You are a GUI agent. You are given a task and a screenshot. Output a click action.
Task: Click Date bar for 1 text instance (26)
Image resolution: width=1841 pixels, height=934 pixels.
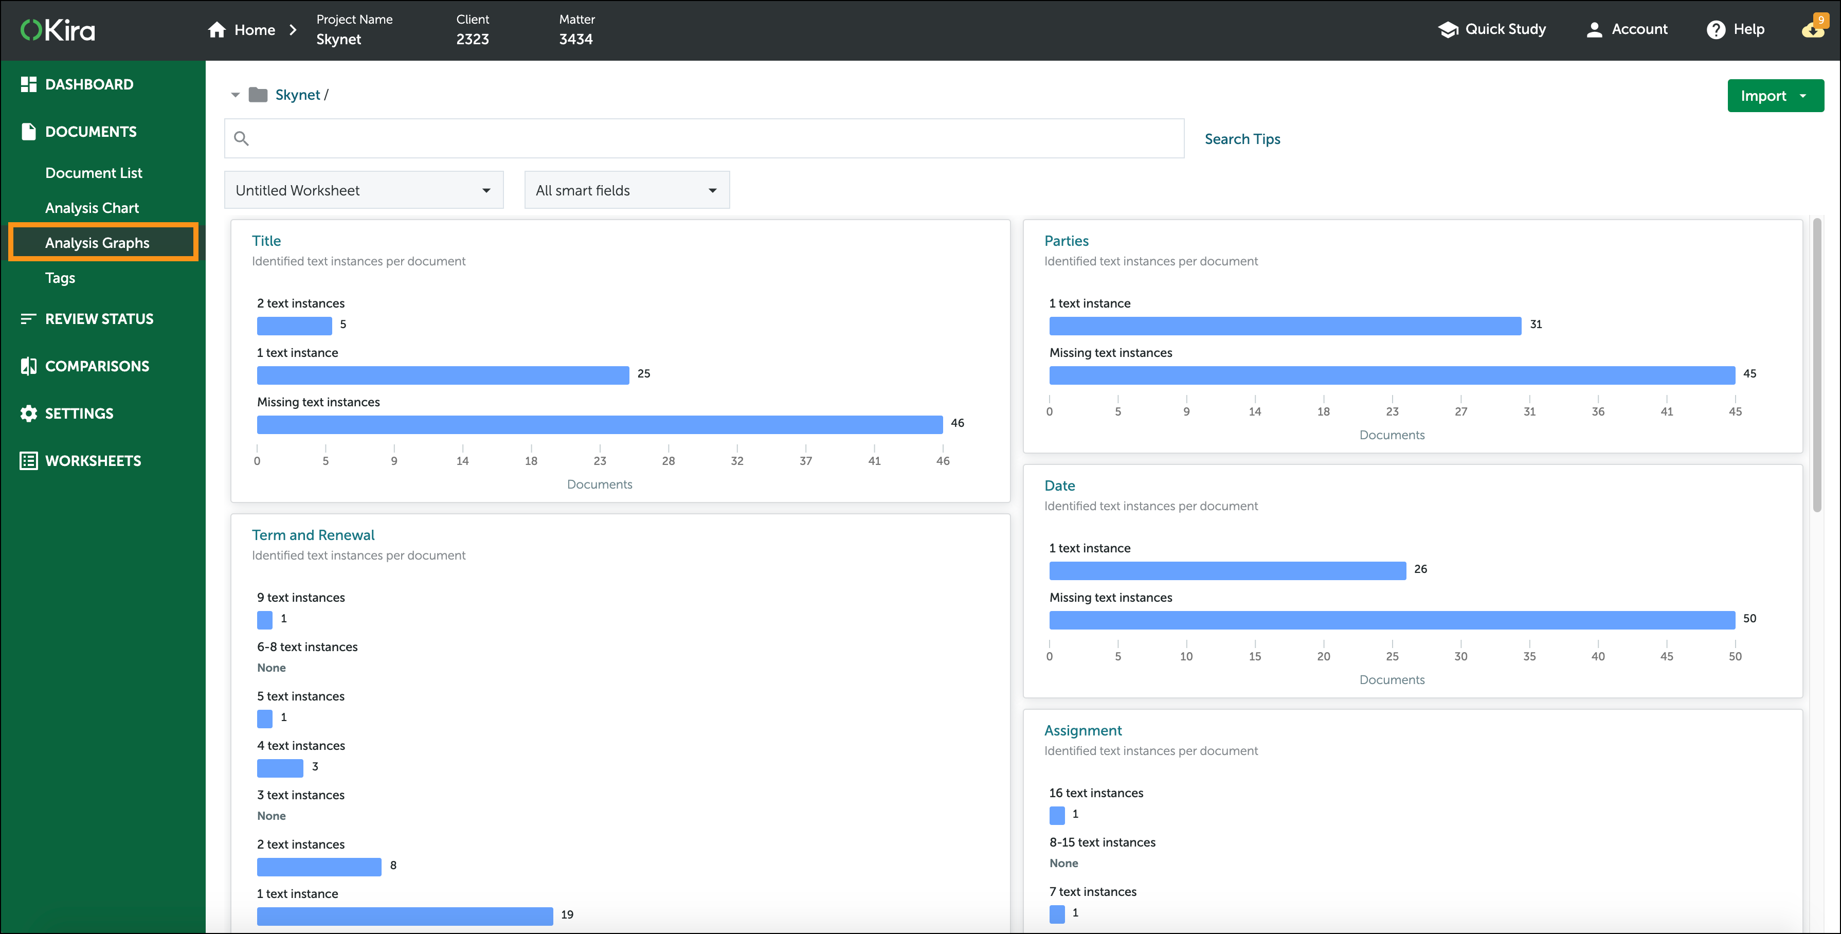click(1227, 571)
